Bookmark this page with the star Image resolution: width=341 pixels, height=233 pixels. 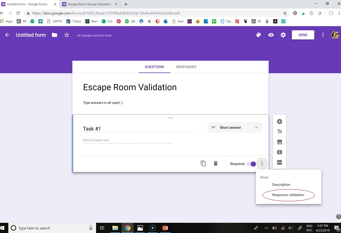285,13
